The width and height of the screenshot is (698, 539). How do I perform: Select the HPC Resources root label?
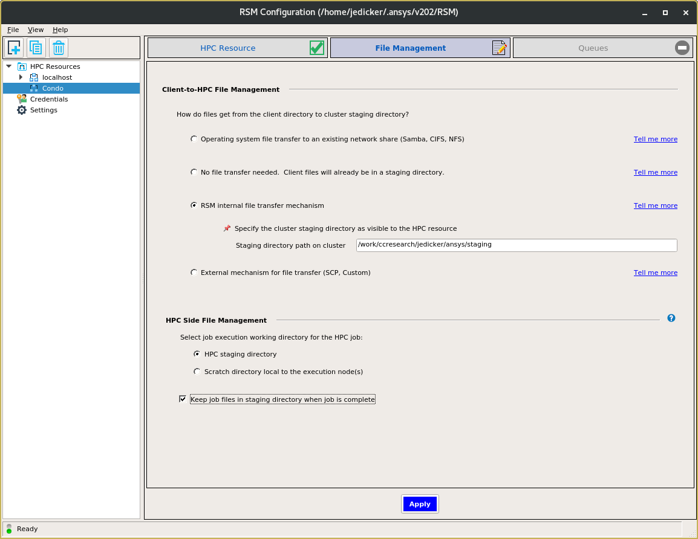click(55, 66)
